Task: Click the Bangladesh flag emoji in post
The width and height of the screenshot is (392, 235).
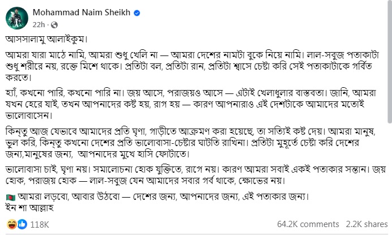Action: (10, 197)
